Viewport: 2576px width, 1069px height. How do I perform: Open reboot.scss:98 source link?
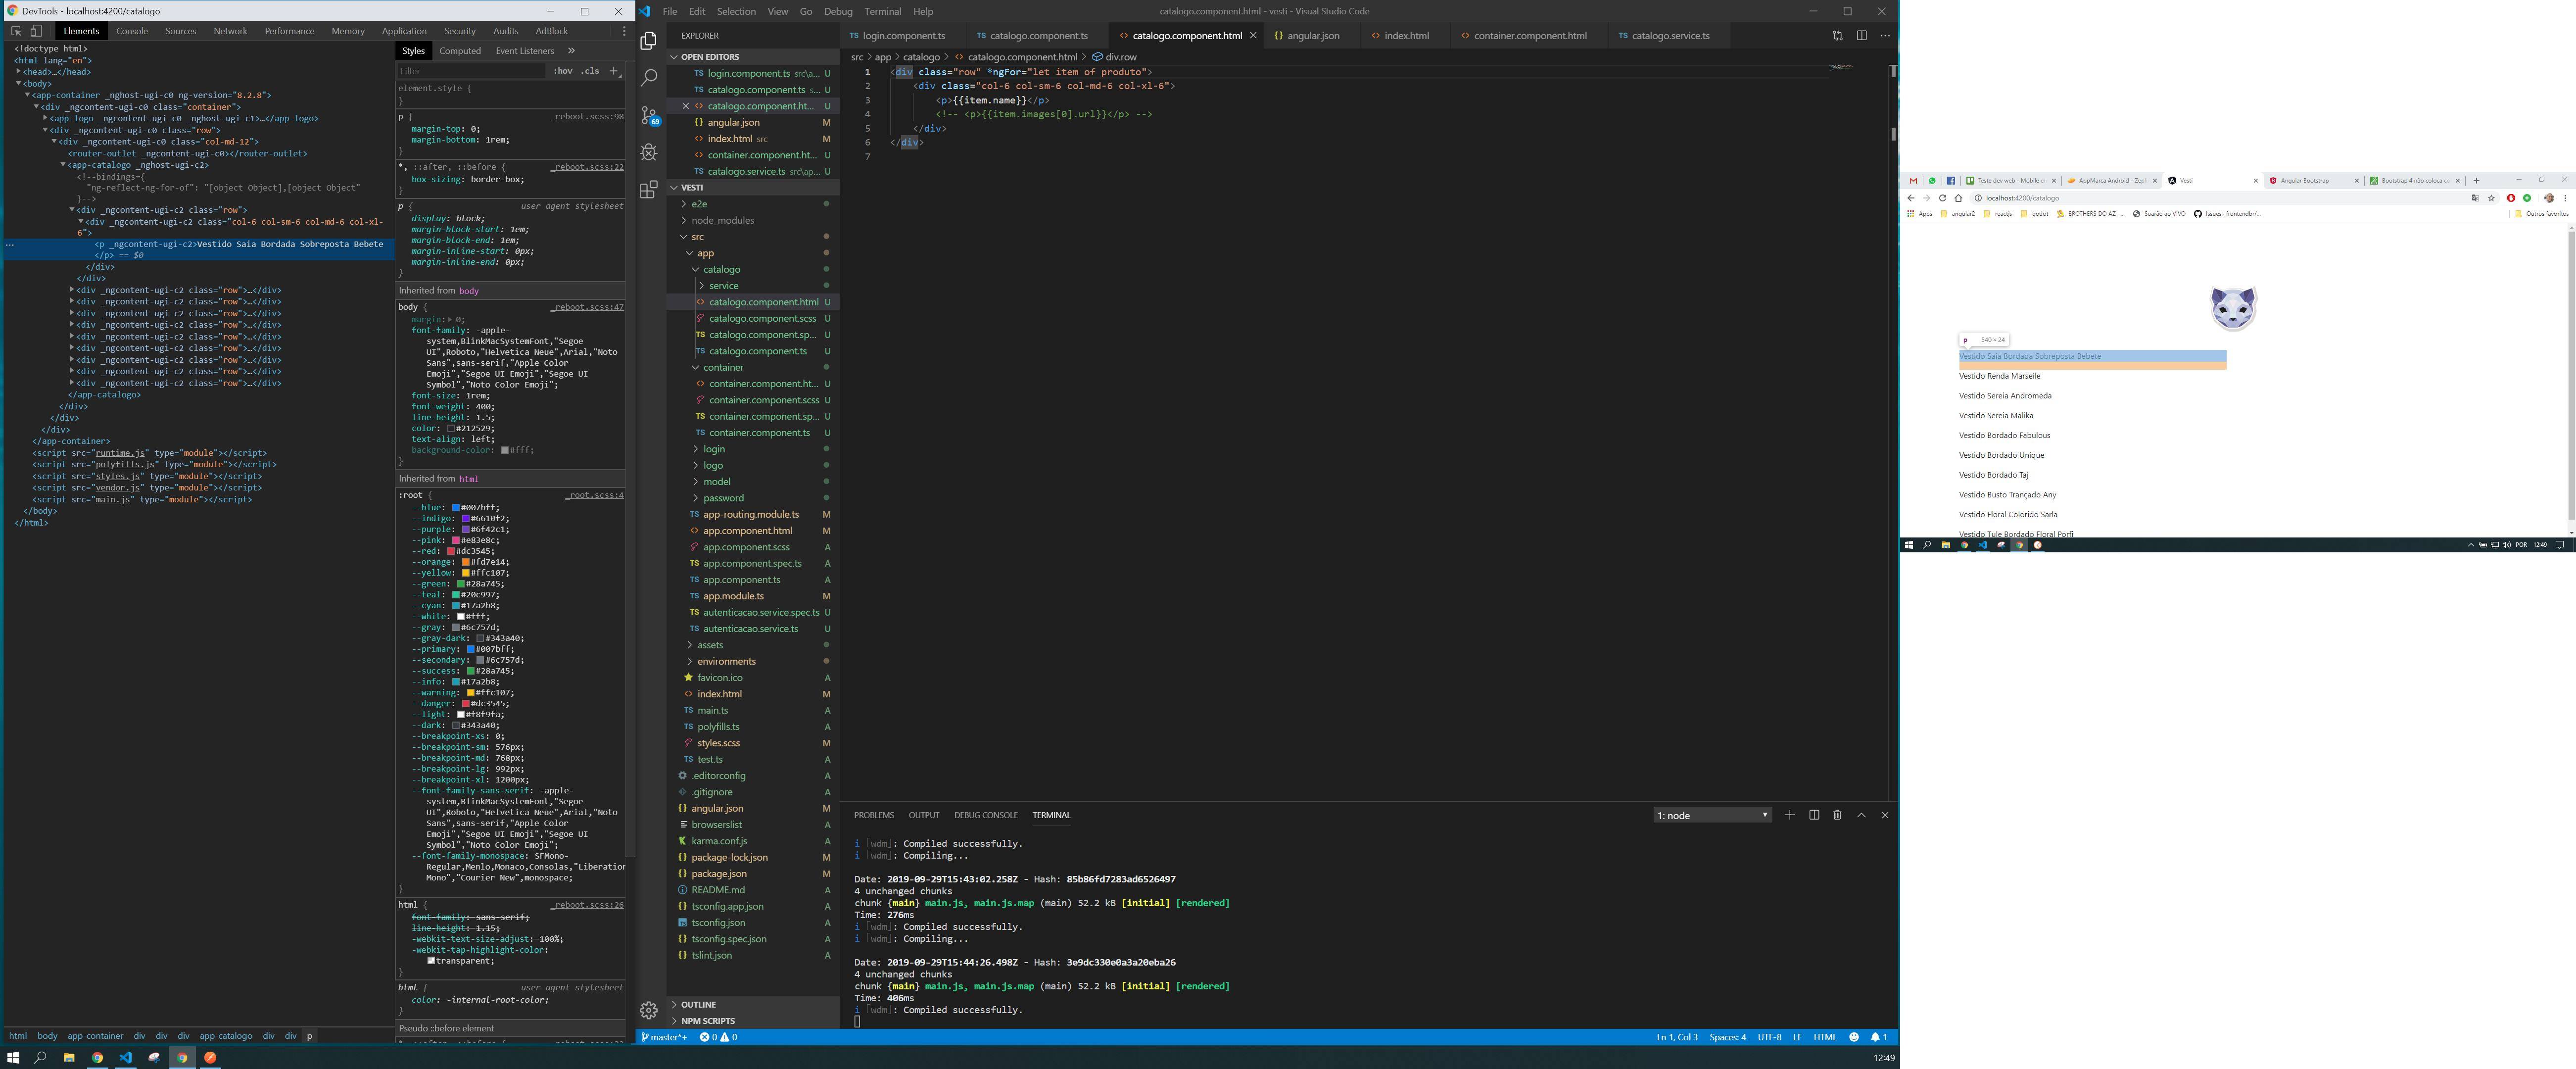[x=587, y=117]
